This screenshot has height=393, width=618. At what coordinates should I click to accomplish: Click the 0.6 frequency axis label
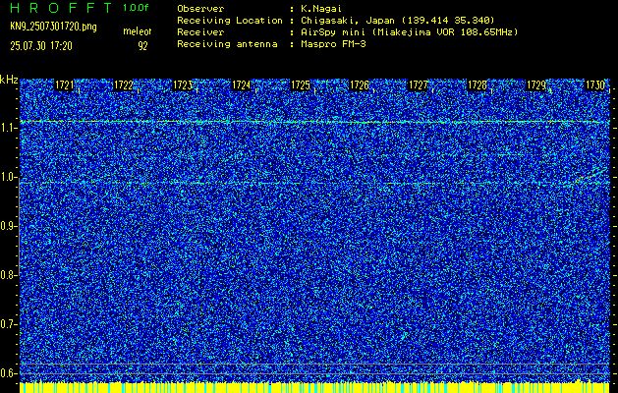click(x=8, y=373)
